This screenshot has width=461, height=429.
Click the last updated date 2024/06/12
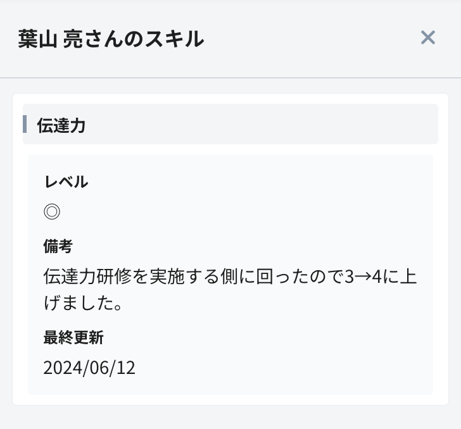coord(89,367)
